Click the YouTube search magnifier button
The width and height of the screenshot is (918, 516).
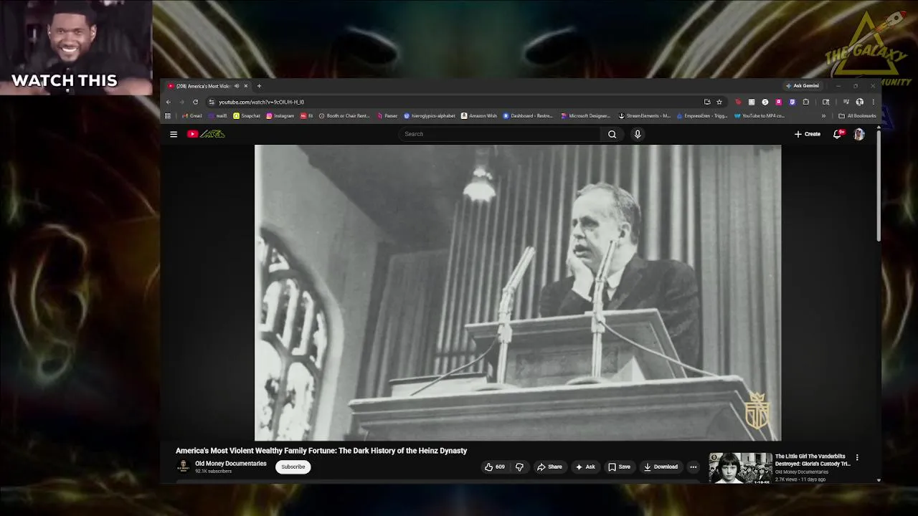tap(612, 134)
